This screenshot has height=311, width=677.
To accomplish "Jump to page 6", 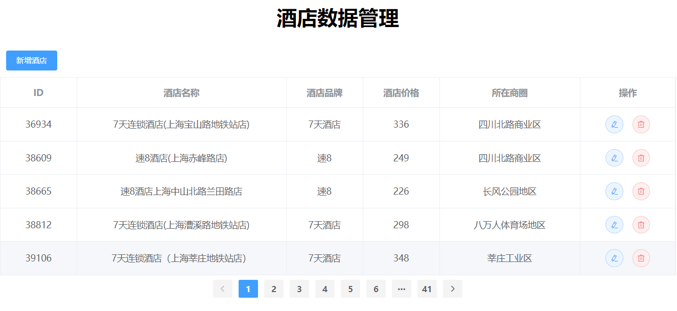I will pyautogui.click(x=376, y=289).
